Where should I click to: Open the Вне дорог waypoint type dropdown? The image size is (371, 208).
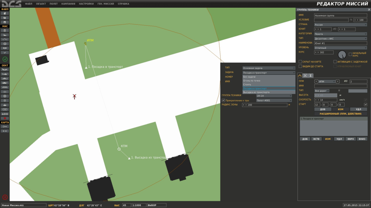[x=322, y=91]
